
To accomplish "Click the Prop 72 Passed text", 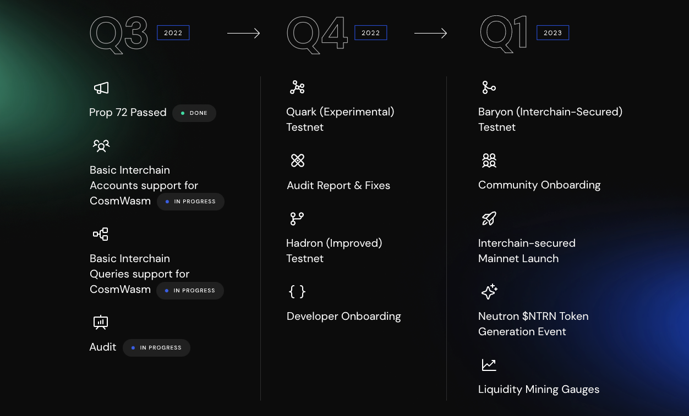I will point(128,113).
